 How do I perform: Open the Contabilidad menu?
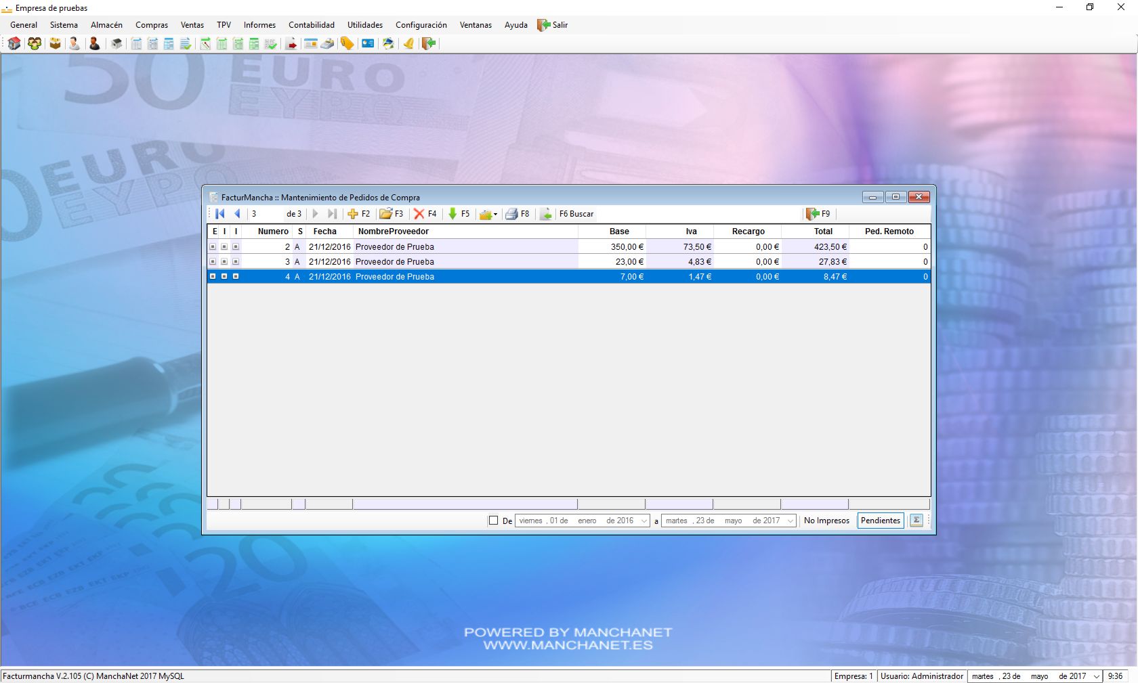311,25
